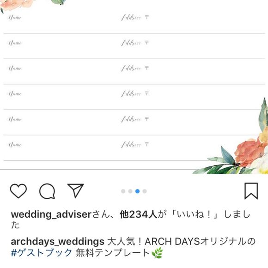The width and height of the screenshot is (268, 268).
Task: Tap the first Address 〒 field
Action: 135,18
